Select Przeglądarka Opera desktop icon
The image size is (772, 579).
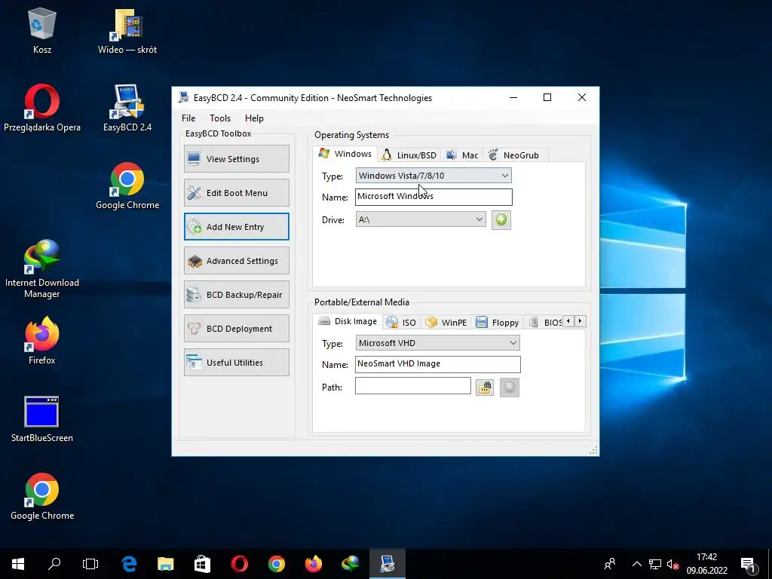point(42,109)
